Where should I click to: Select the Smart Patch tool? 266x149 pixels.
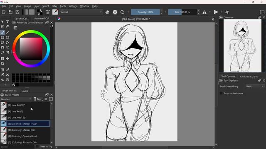tap(7, 74)
